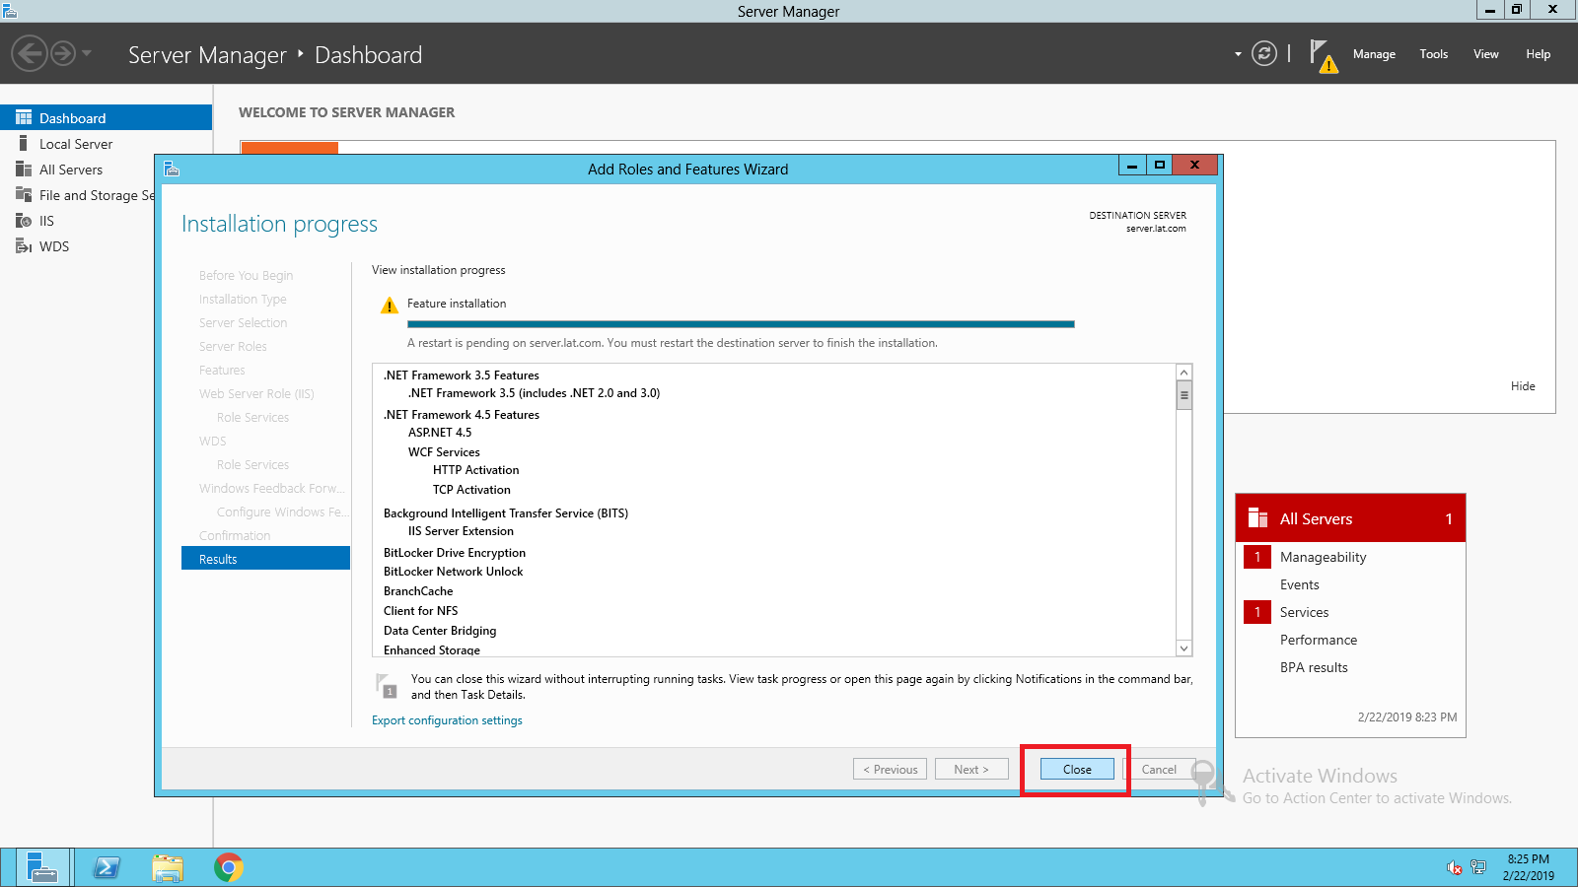Image resolution: width=1578 pixels, height=887 pixels.
Task: Select Local Server in the sidebar
Action: tap(76, 144)
